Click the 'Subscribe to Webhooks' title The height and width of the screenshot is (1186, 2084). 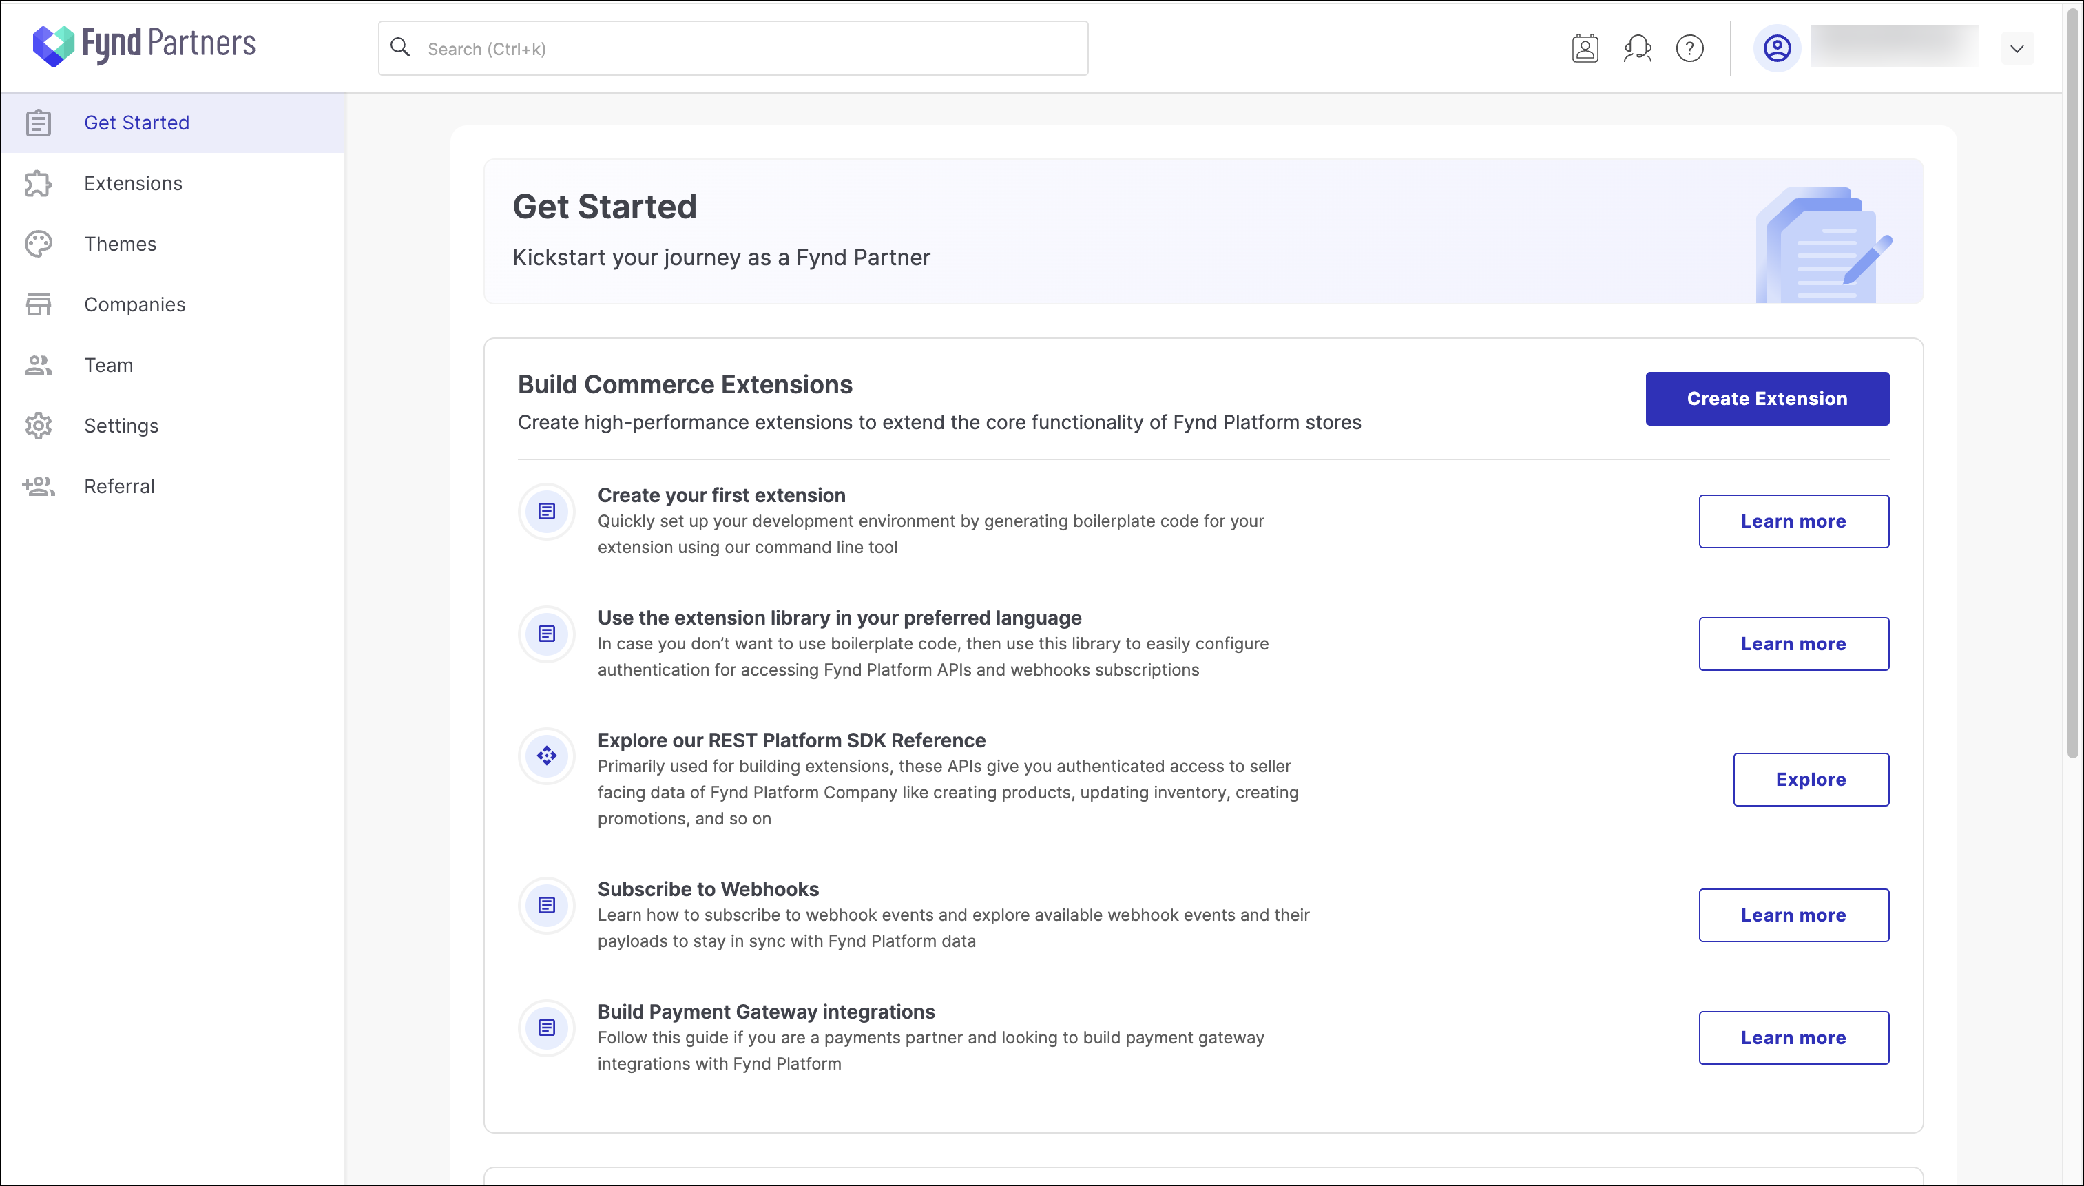tap(709, 888)
